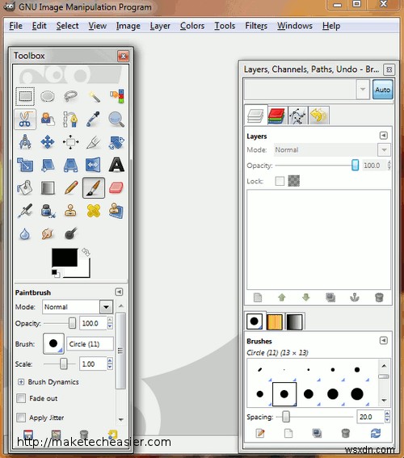Select the Dodge/Burn tool
Screen dimensions: 404x458
pyautogui.click(x=70, y=233)
